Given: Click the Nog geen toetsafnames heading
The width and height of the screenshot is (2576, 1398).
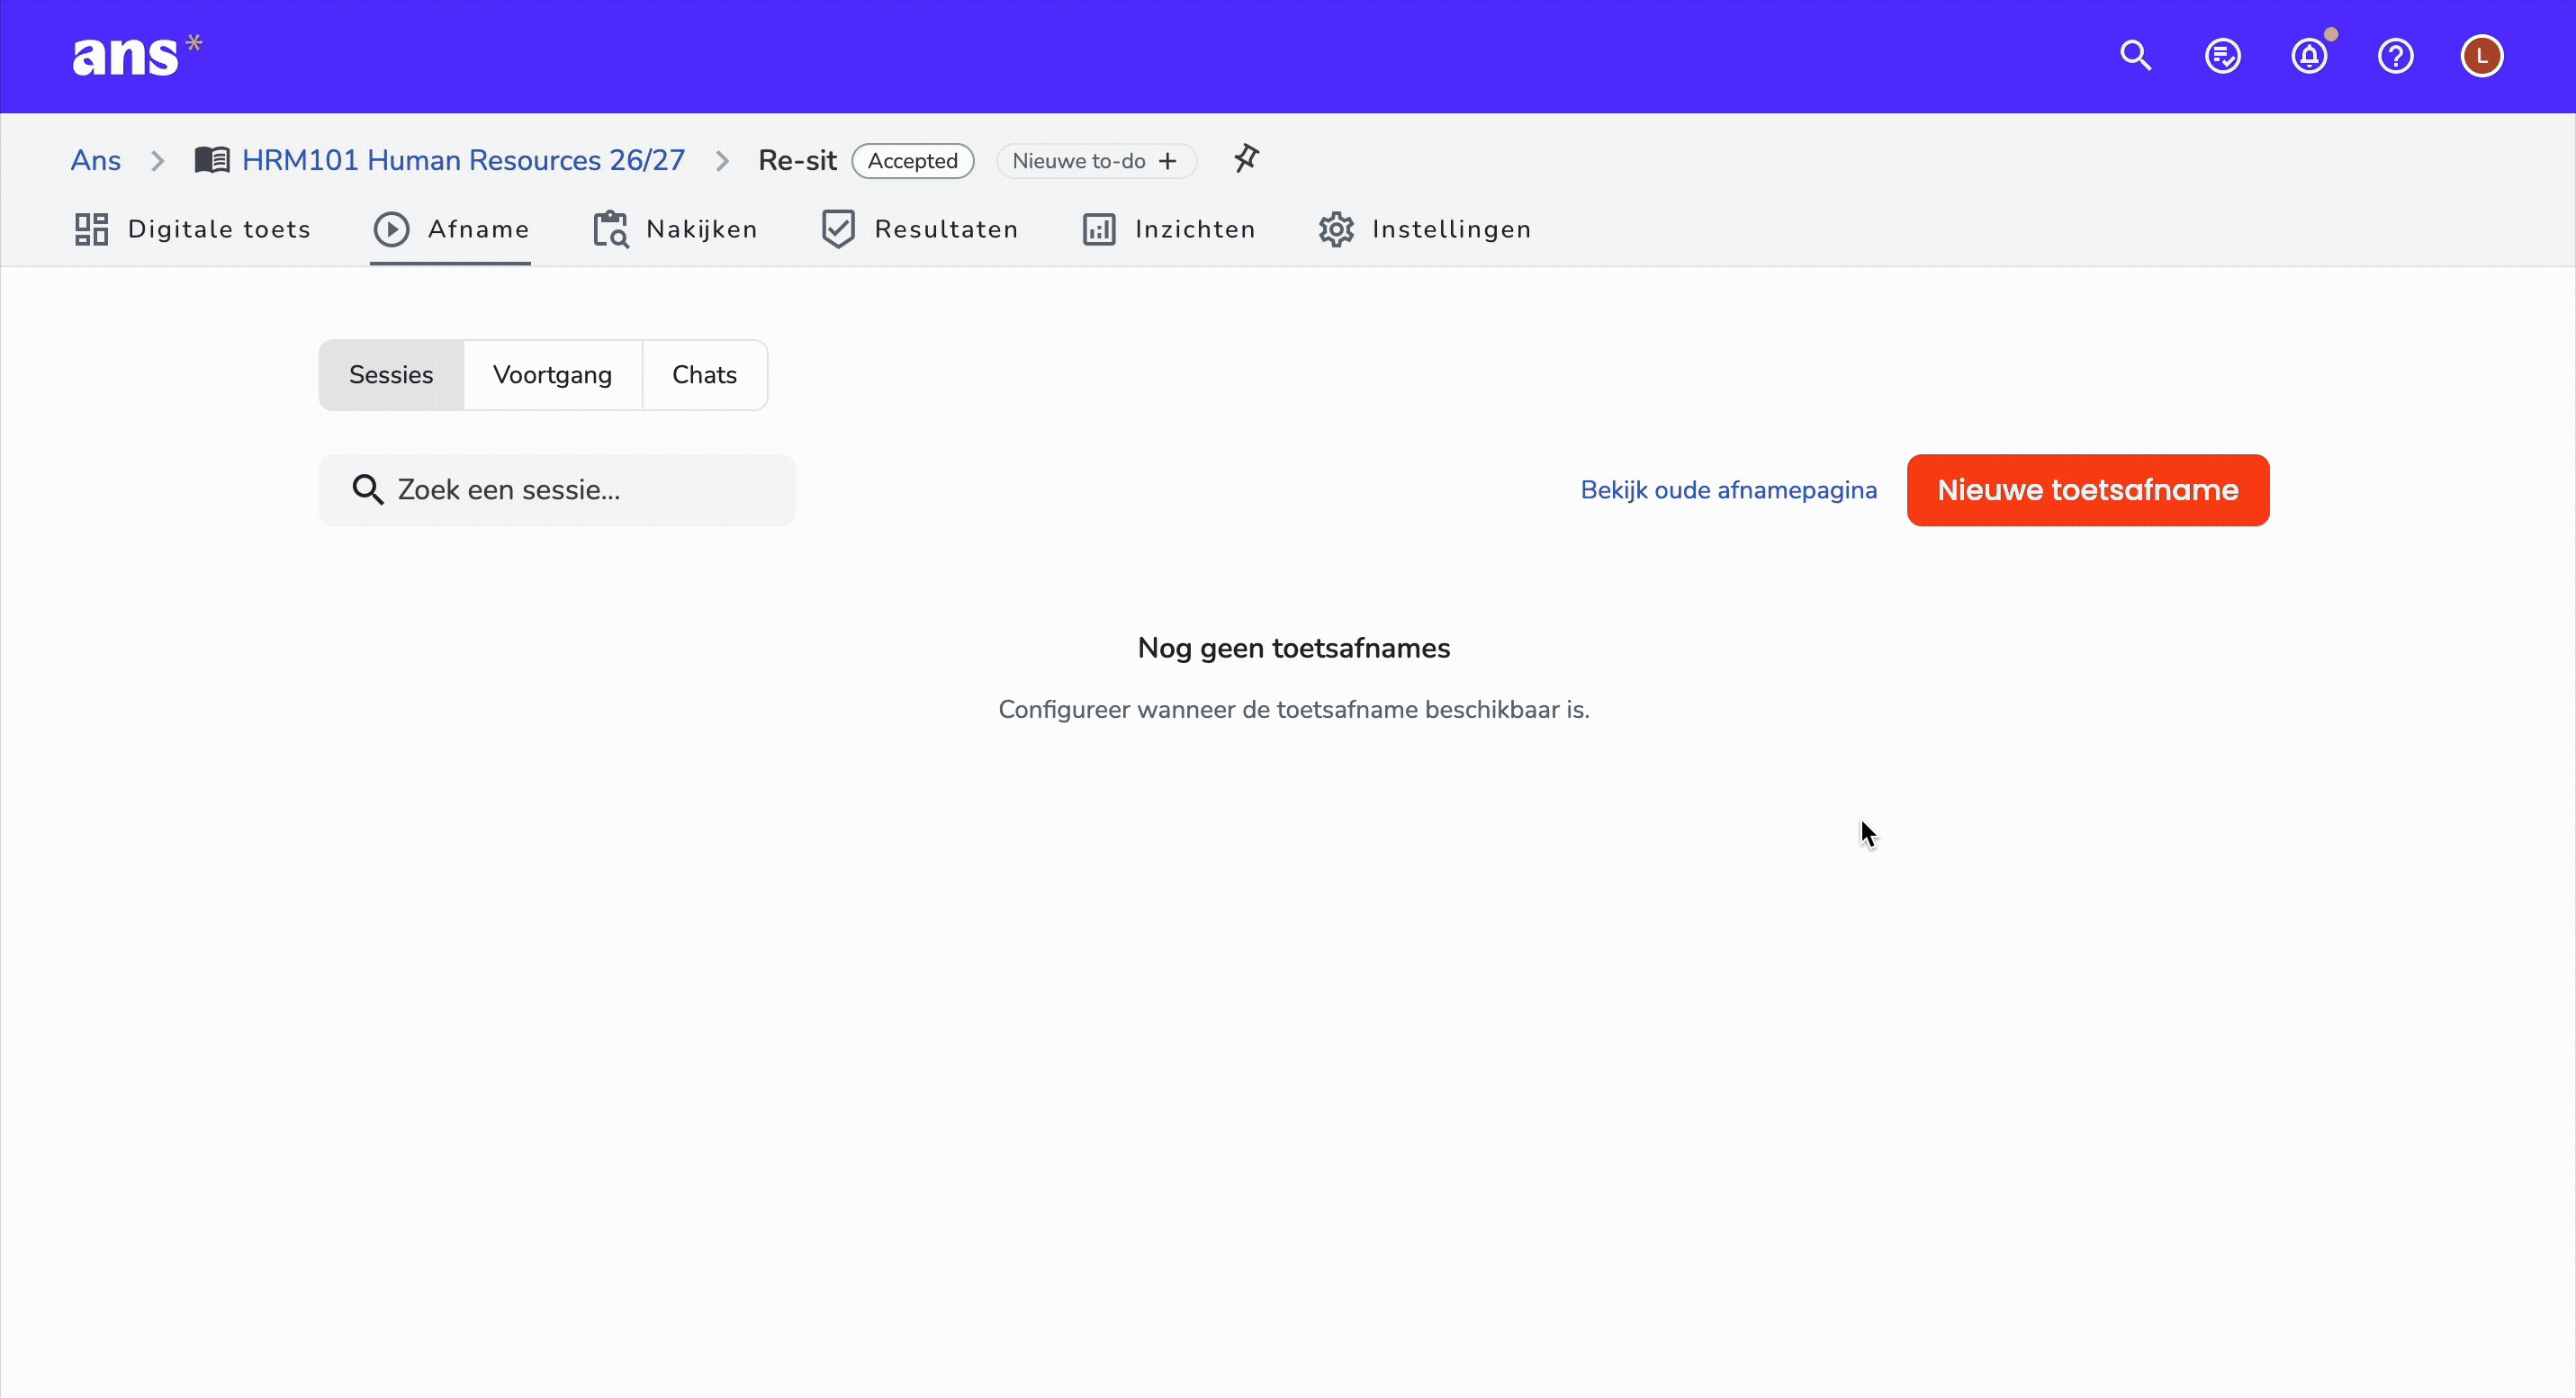Looking at the screenshot, I should 1293,648.
